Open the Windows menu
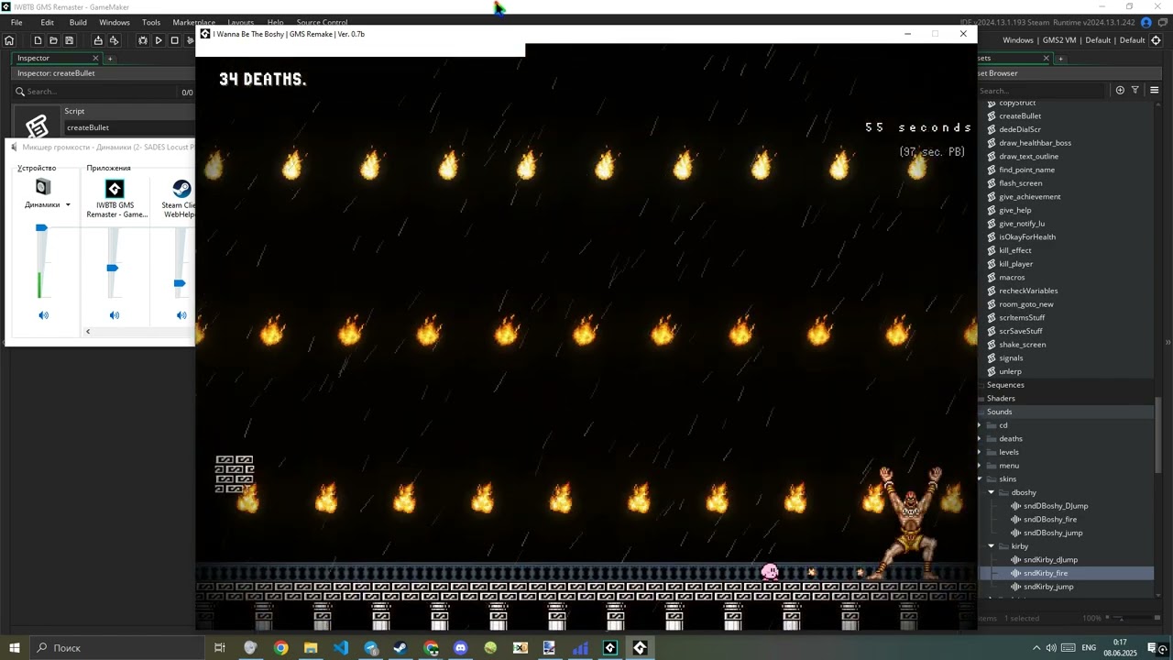This screenshot has height=660, width=1173. [x=115, y=22]
